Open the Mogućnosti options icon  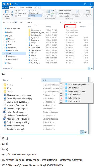tap(88, 12)
